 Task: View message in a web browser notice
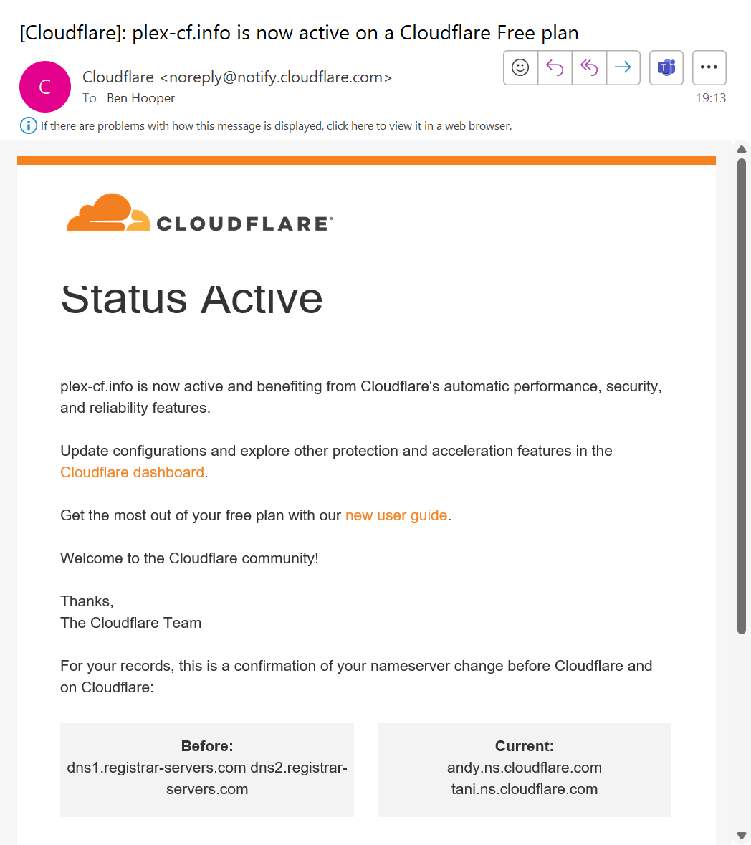click(276, 125)
